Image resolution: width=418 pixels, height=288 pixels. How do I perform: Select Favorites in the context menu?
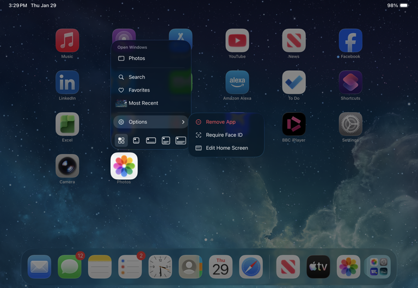[x=151, y=90]
